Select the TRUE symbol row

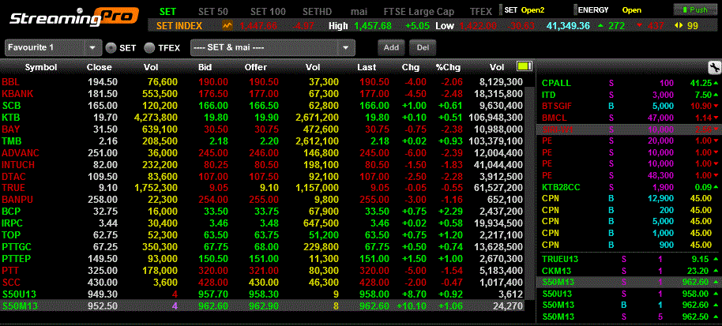(262, 188)
